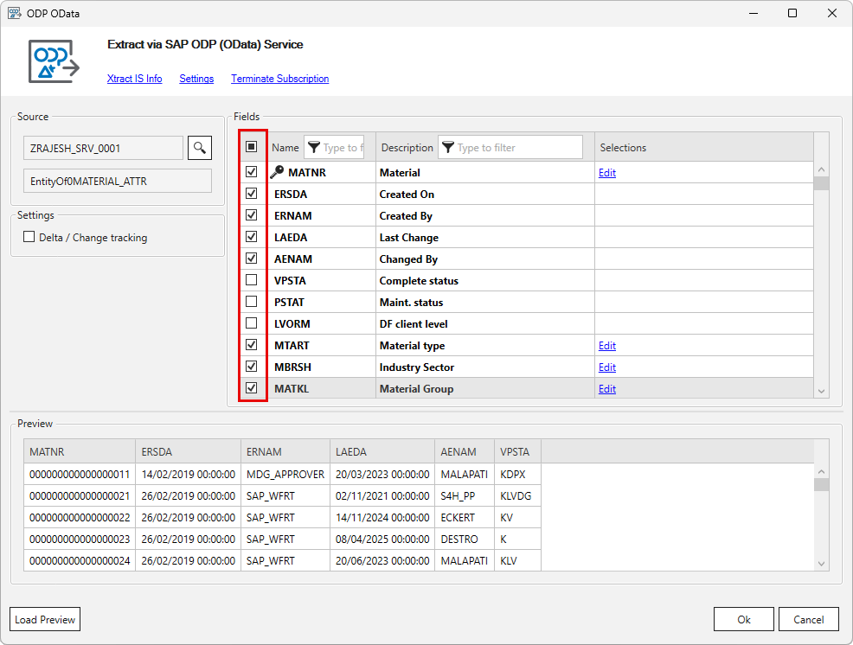Toggle the select-all checkbox in Fields header
Viewport: 853px width, 645px height.
click(x=252, y=147)
